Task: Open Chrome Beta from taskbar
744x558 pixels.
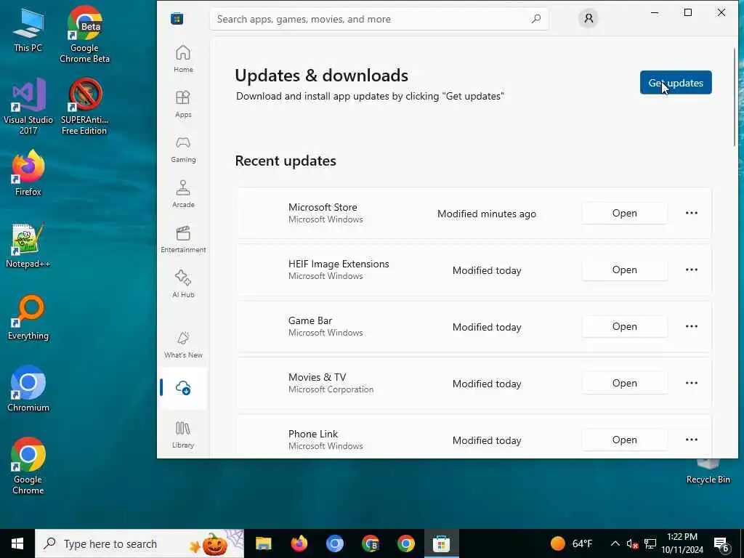Action: [370, 543]
